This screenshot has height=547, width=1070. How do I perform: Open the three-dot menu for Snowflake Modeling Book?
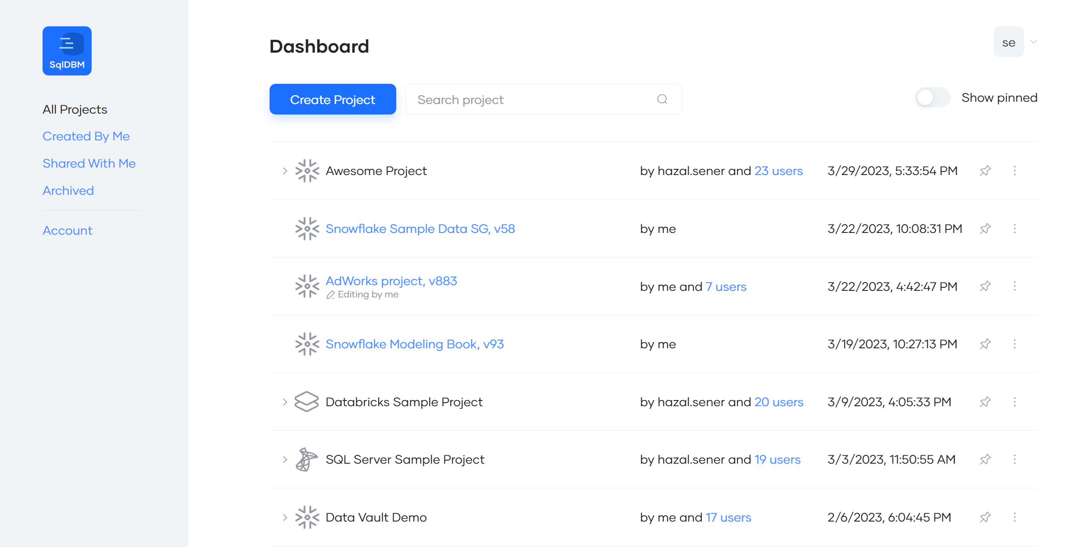pyautogui.click(x=1015, y=344)
